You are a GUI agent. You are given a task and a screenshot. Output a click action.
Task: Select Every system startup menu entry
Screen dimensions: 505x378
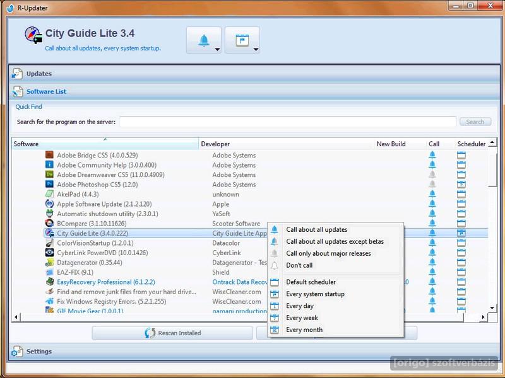[335, 294]
